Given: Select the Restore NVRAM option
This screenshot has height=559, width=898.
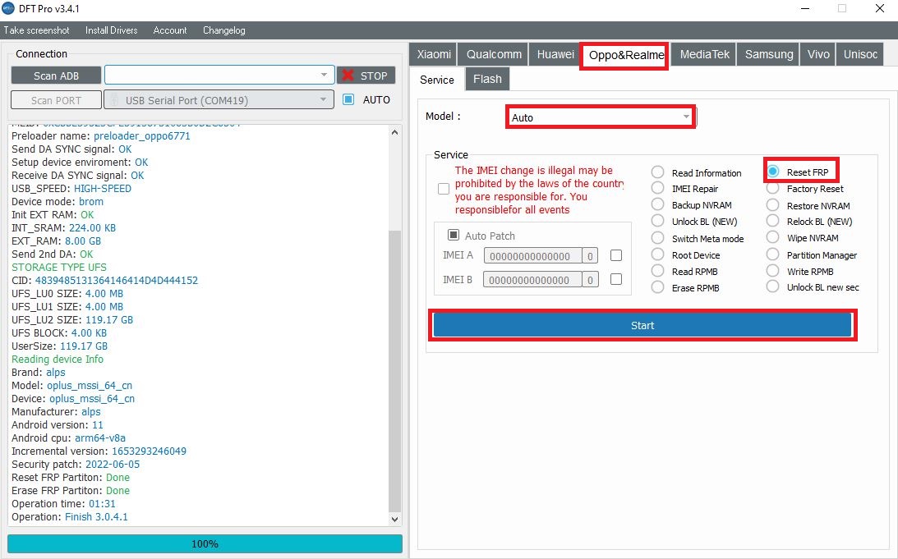Looking at the screenshot, I should tap(772, 205).
